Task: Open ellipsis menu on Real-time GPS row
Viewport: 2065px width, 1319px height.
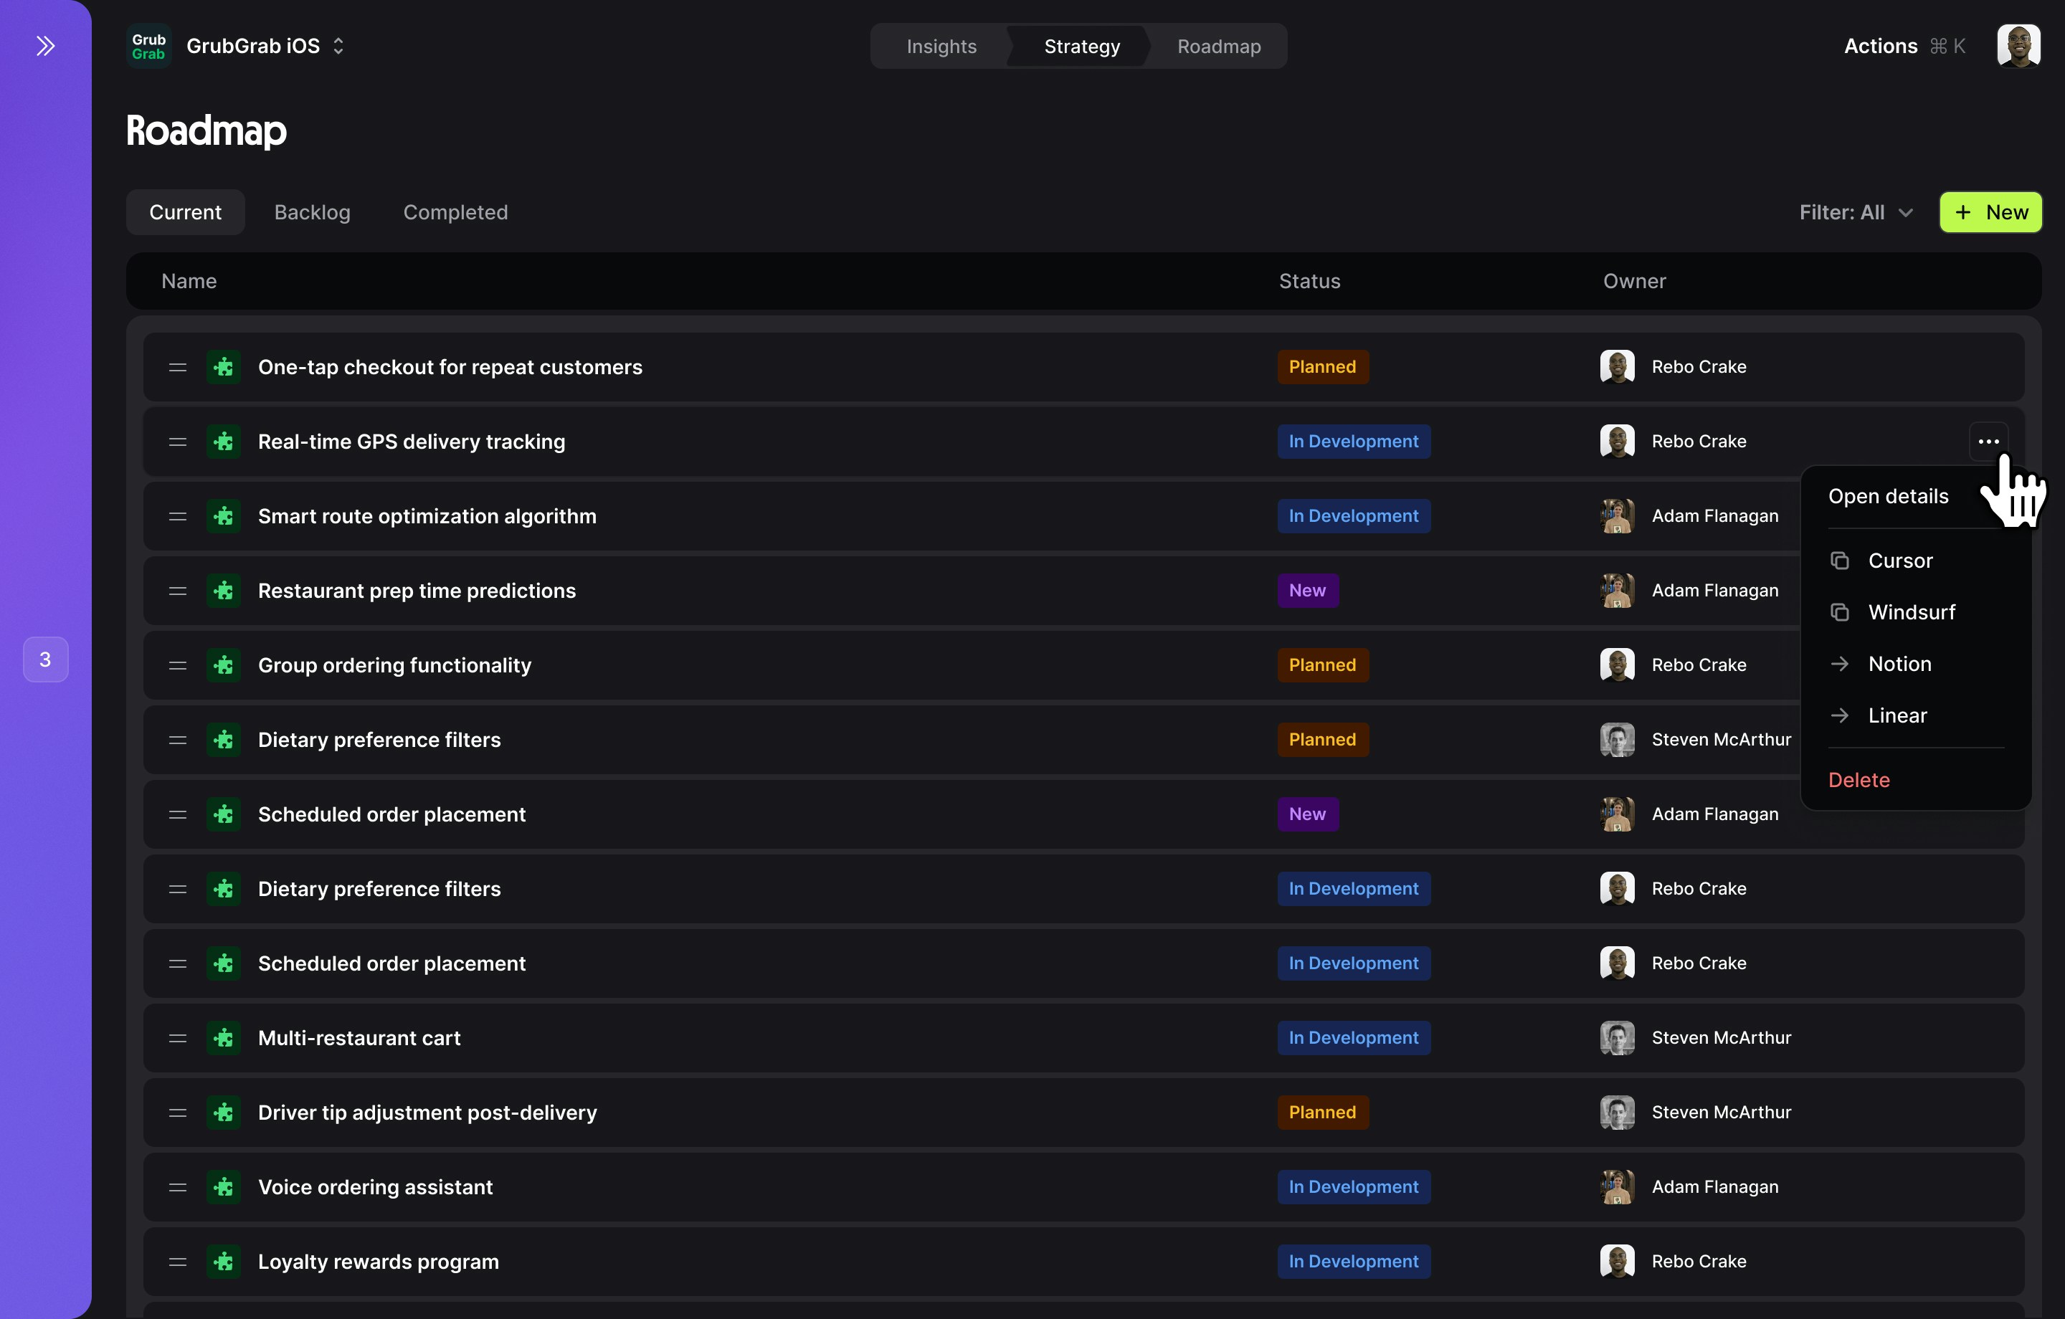Action: coord(1988,441)
